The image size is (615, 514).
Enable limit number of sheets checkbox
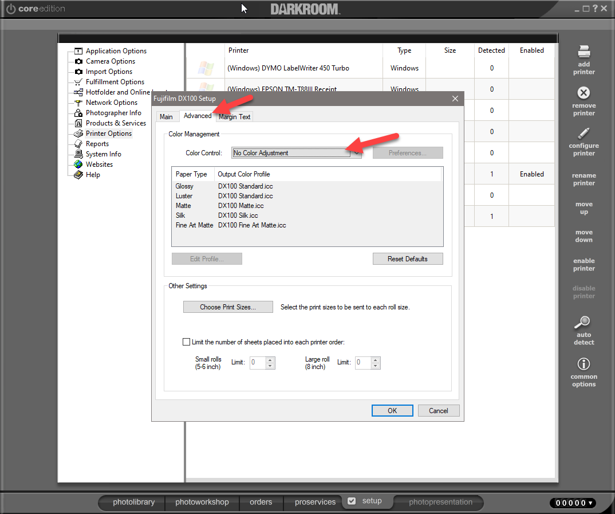pyautogui.click(x=186, y=342)
